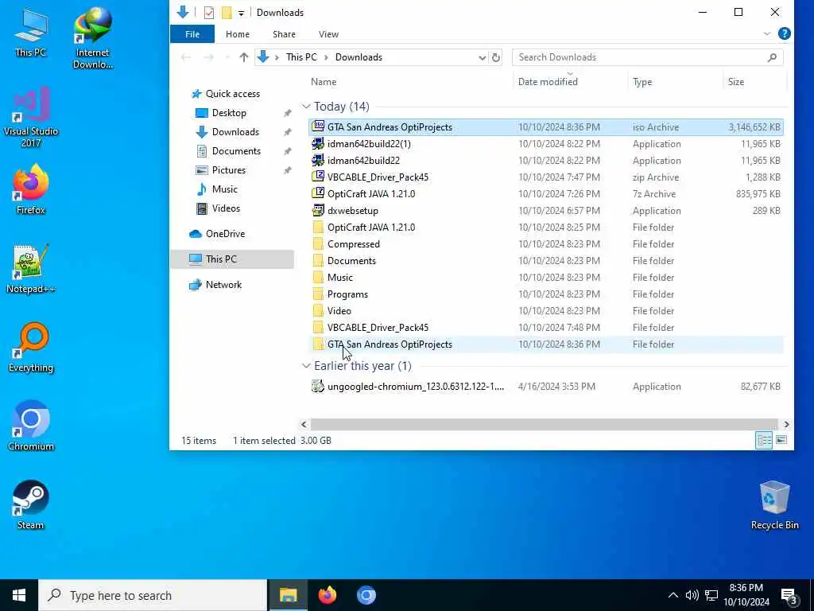
Task: Switch to Details view layout icon
Action: click(764, 441)
